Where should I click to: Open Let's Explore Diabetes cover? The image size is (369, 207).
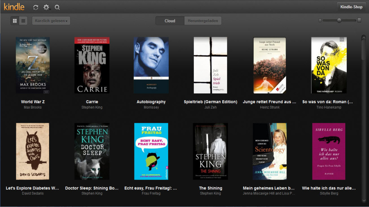pos(33,151)
